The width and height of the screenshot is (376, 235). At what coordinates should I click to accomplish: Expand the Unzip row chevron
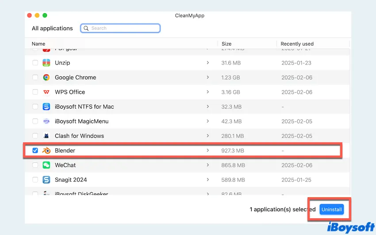coord(207,63)
